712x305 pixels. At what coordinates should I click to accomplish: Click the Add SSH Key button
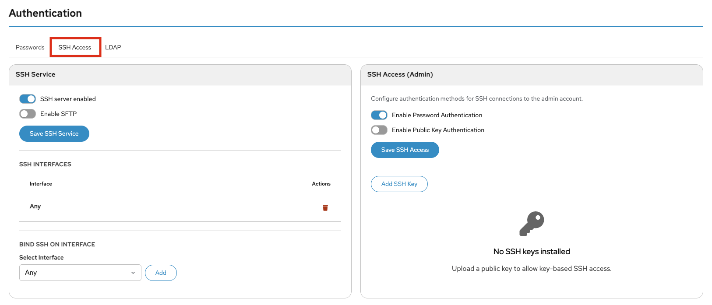click(399, 184)
